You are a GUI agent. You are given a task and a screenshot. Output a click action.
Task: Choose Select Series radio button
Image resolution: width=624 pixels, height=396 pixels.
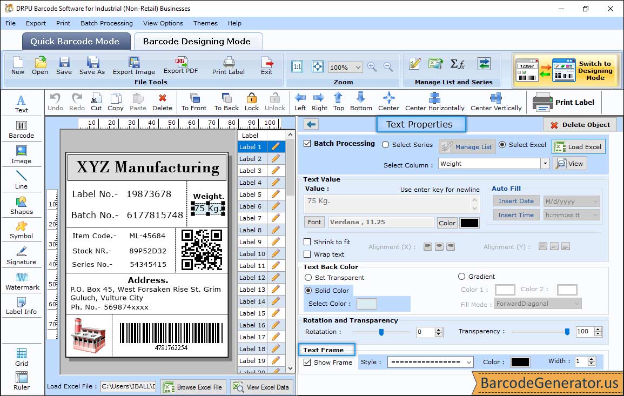pyautogui.click(x=385, y=145)
